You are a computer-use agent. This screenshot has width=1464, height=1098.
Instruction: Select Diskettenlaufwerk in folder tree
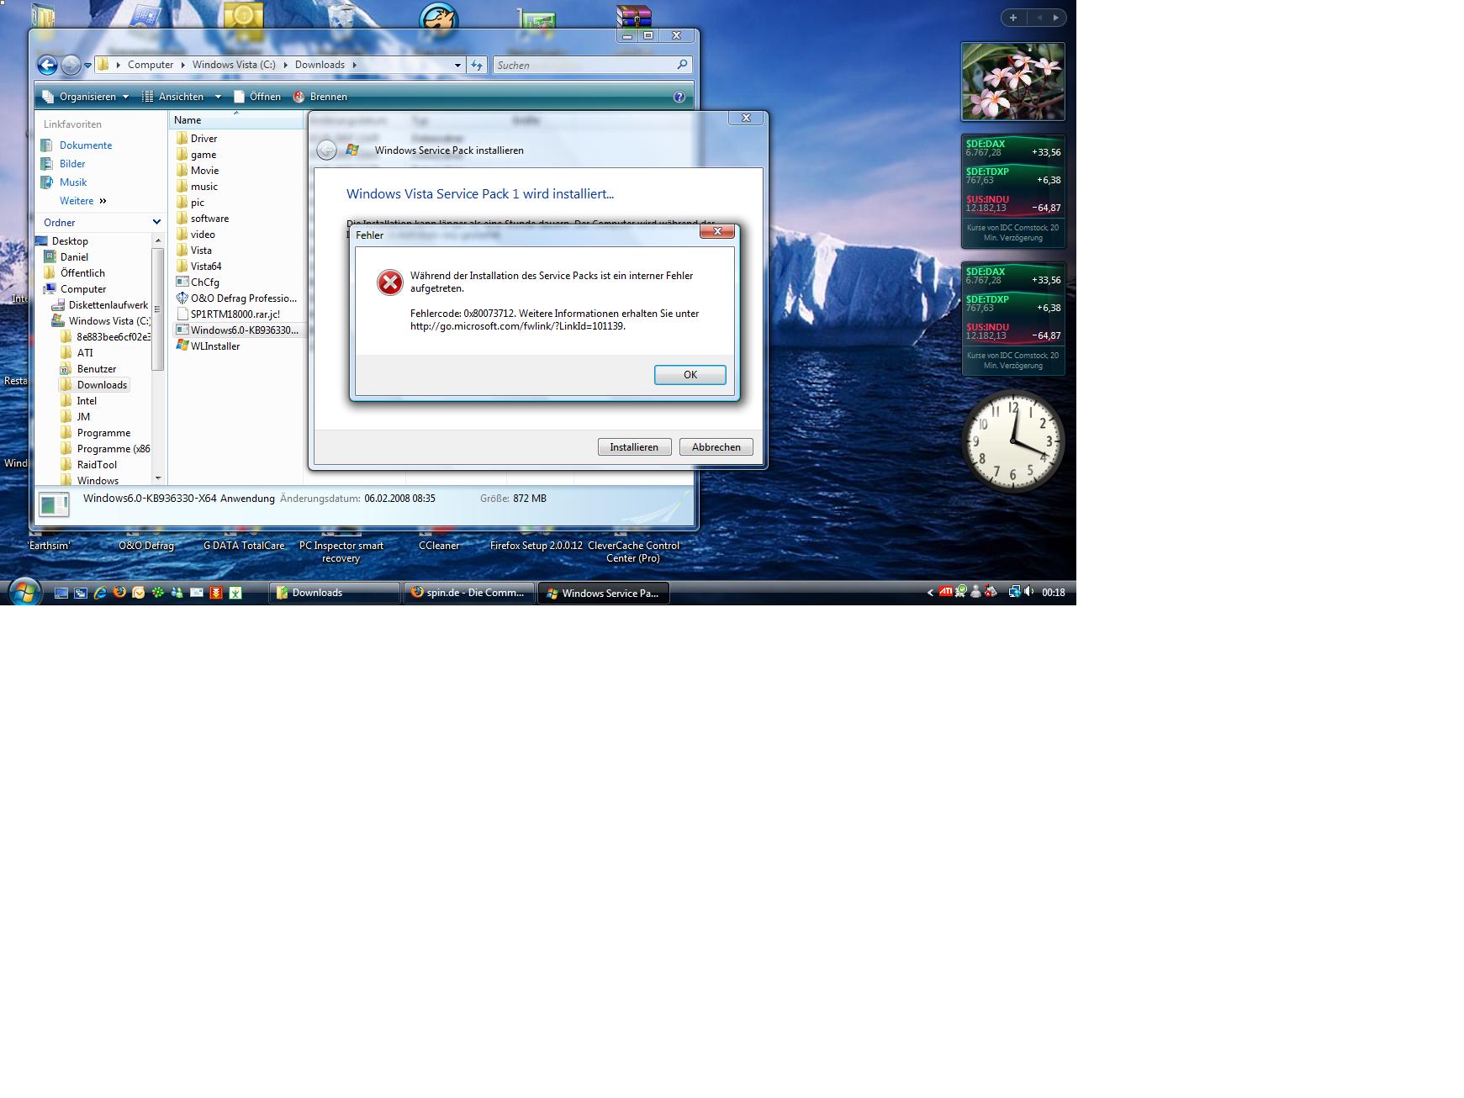(x=108, y=305)
